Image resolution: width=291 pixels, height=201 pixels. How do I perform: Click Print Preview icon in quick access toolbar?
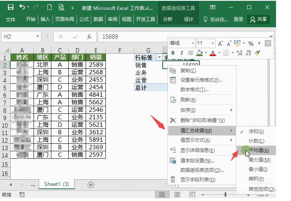61,8
